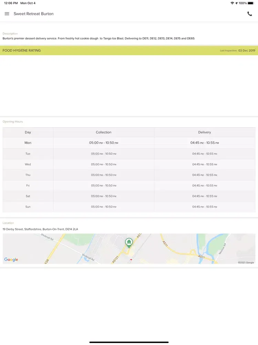Screen dimensions: 258x345
Task: Tap the battery indicator in the status bar
Action: tap(251, 3)
